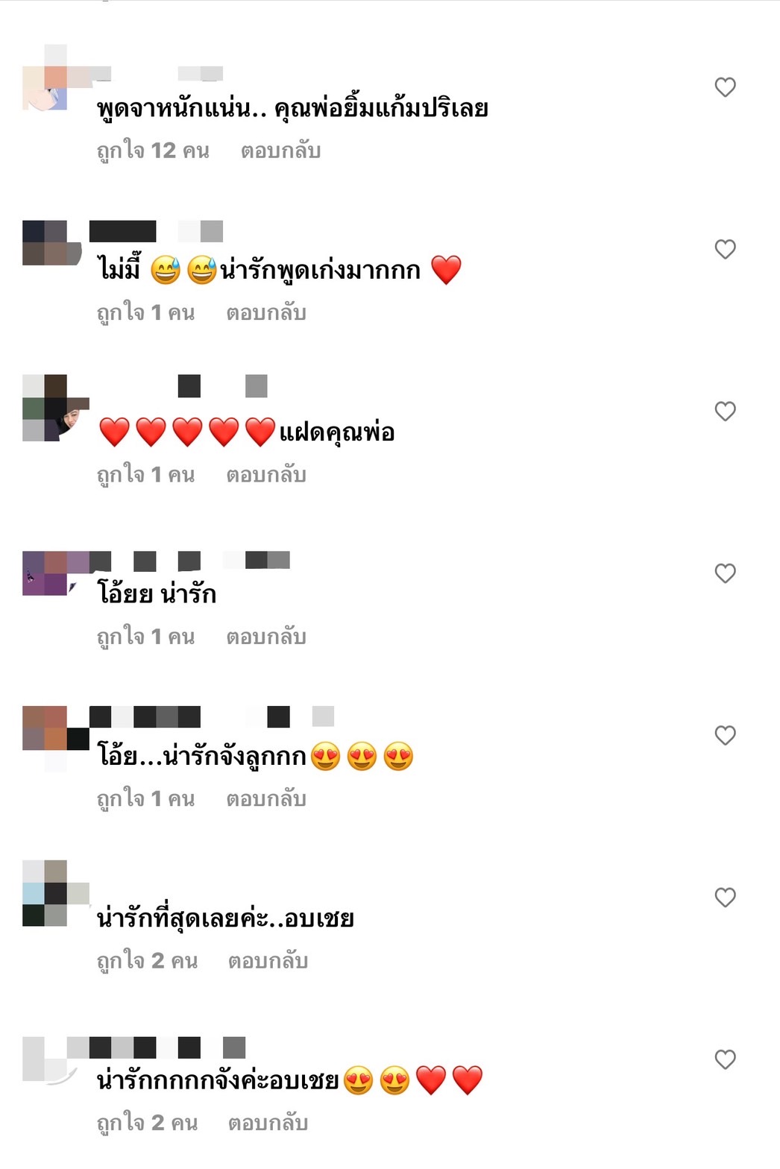Tap ตอบกลับ below 'น่ารักที่สุดเลยค่ะ..อบเชย'
The image size is (780, 1169).
point(268,960)
